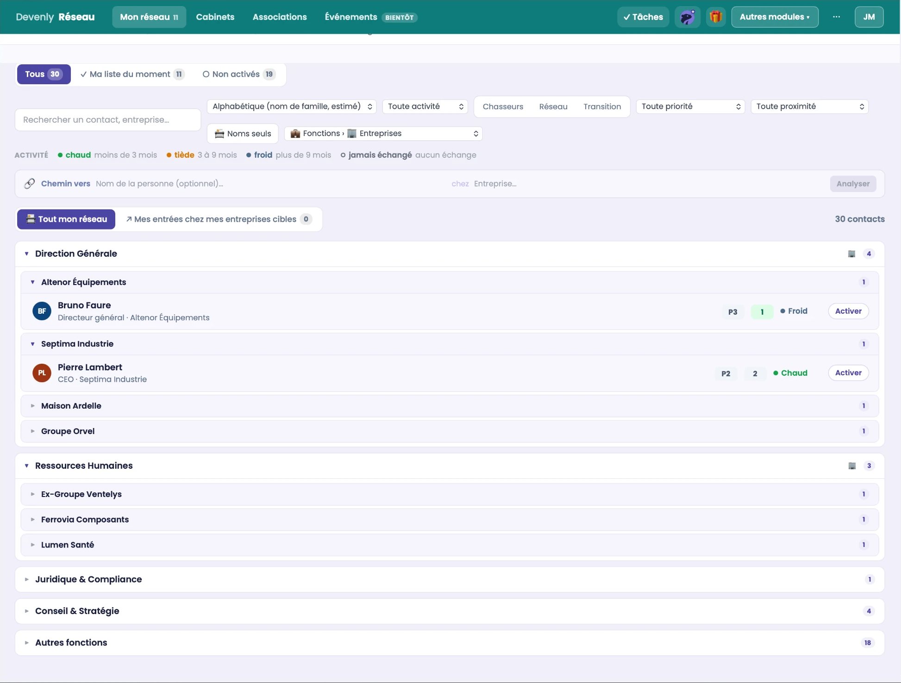Switch to the Associations tab

point(280,17)
